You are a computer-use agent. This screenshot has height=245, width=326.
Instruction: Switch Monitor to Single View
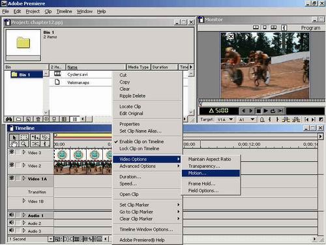(265, 27)
